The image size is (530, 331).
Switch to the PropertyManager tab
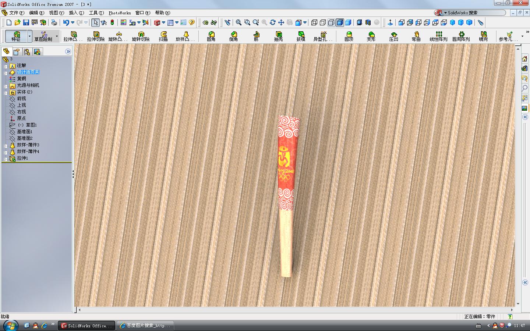pos(17,51)
